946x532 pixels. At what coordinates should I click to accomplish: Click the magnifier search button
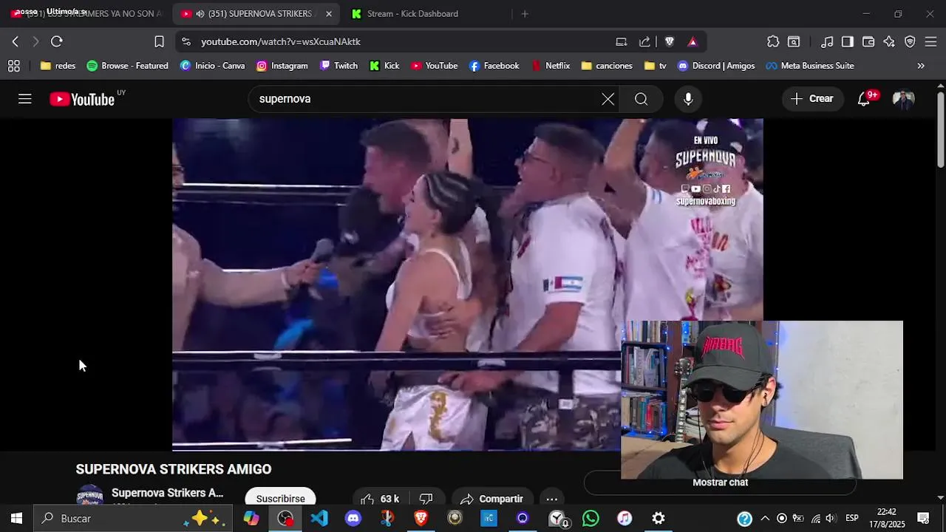(641, 99)
